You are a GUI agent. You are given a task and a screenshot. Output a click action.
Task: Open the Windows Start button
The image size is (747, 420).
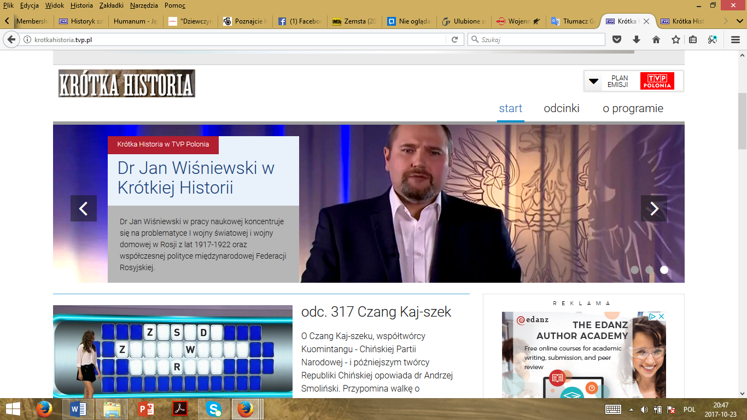pos(13,409)
